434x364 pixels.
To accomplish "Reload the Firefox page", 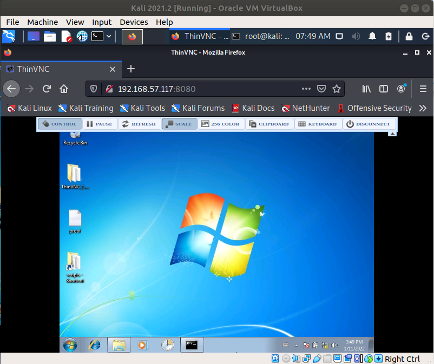I will pos(47,89).
